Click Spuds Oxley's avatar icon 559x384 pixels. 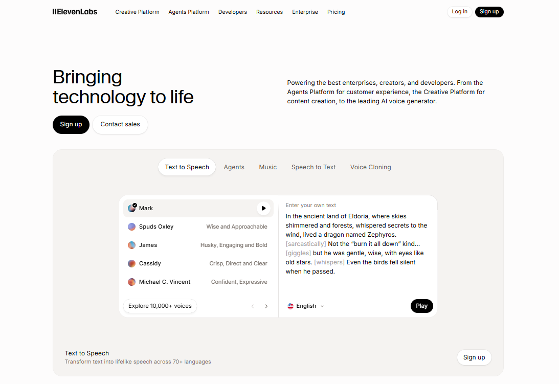coord(131,227)
